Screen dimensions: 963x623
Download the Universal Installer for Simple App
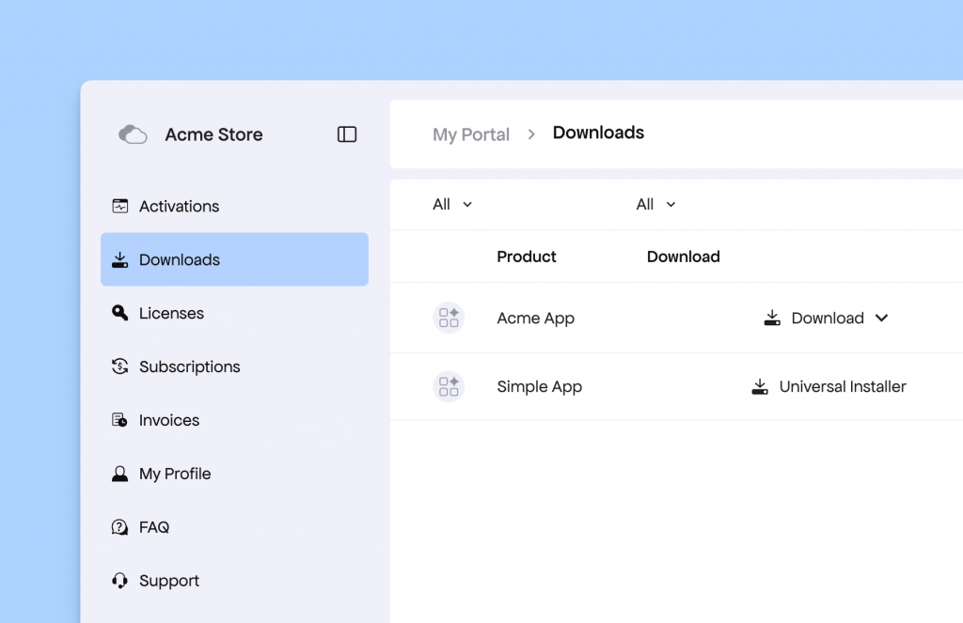click(x=829, y=386)
